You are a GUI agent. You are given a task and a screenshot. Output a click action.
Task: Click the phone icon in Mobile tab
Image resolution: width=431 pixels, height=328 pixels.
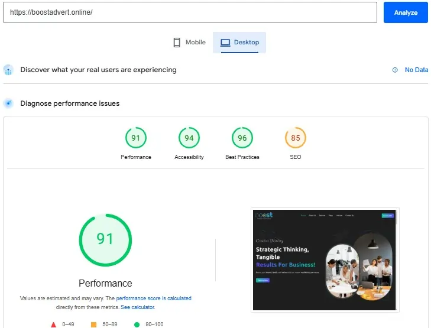pyautogui.click(x=177, y=43)
